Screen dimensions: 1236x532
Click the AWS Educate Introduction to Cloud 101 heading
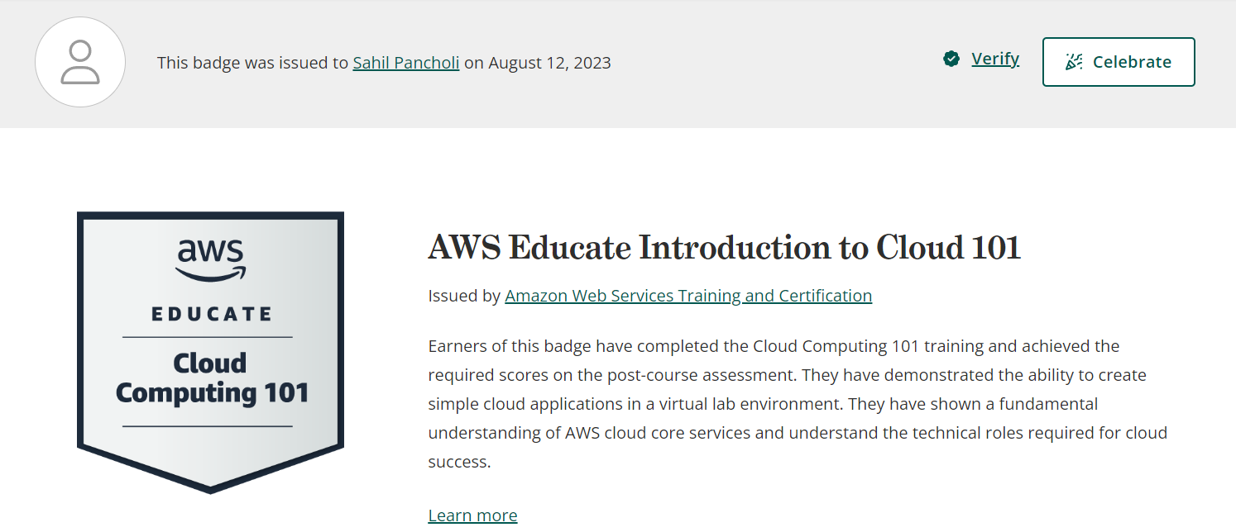(725, 248)
